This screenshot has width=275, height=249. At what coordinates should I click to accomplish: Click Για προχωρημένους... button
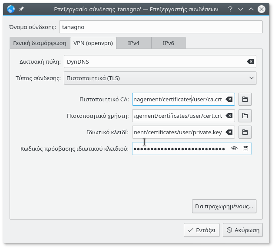coord(224,206)
